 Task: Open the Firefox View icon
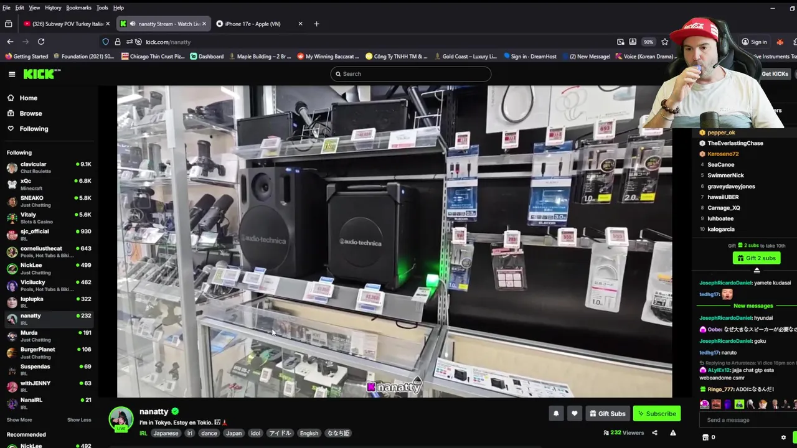pyautogui.click(x=8, y=24)
